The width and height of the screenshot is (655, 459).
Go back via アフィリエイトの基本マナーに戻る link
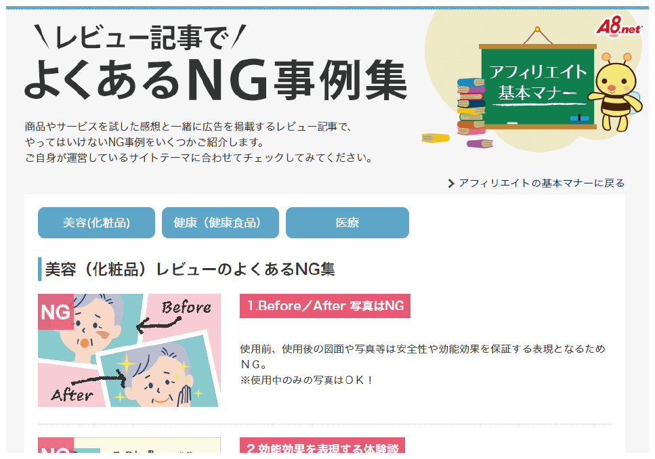[541, 183]
